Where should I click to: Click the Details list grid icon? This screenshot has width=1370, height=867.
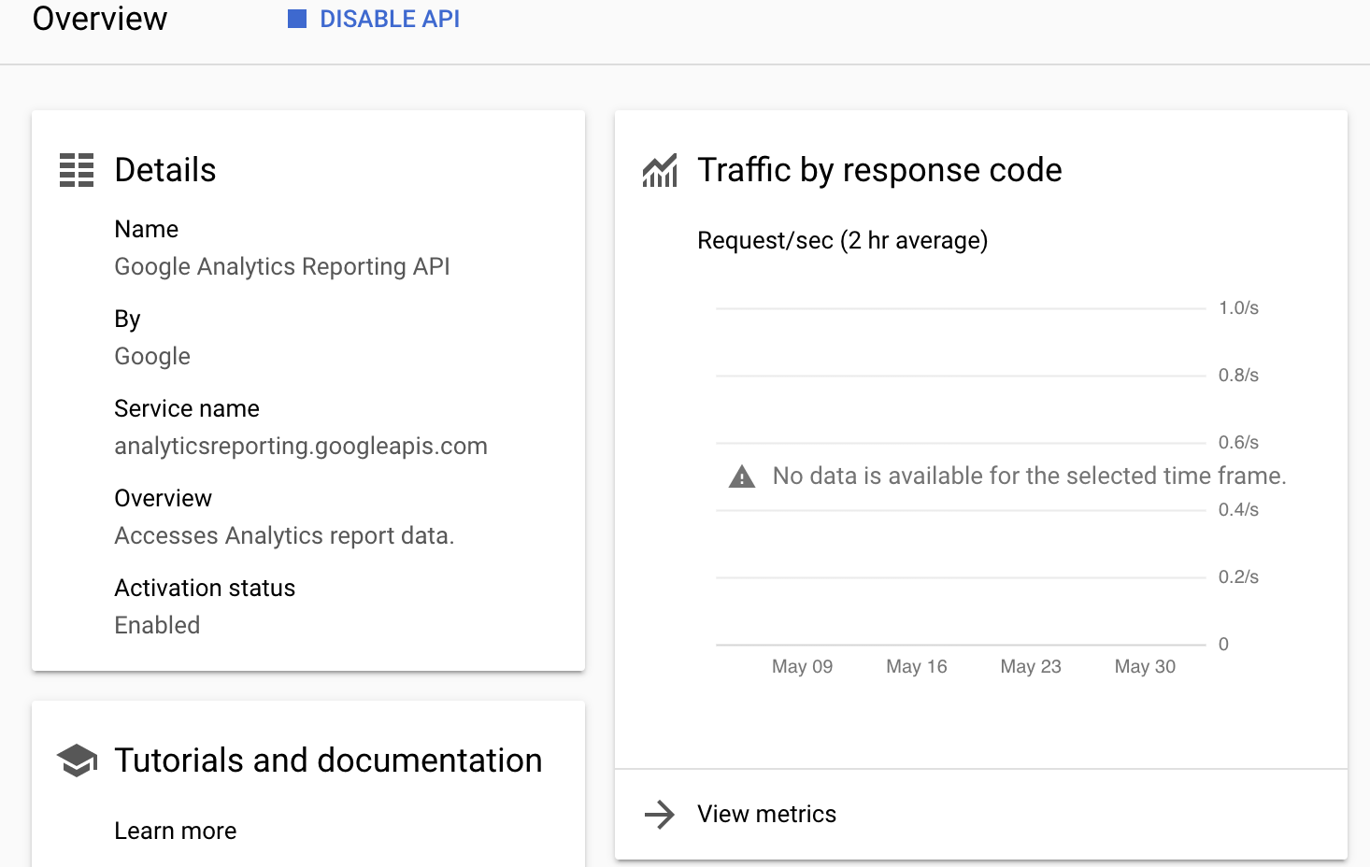(77, 170)
